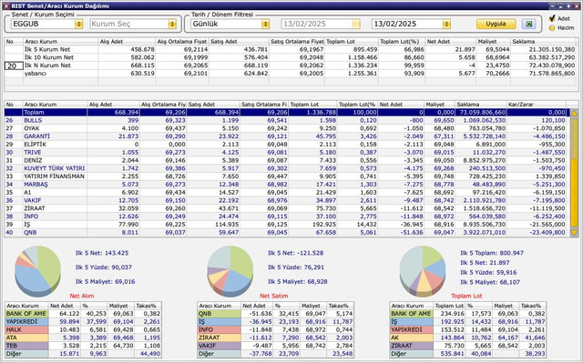Click the İlk 5 Net: 143.425 label
Screen dimensions: 583x363
pos(101,253)
